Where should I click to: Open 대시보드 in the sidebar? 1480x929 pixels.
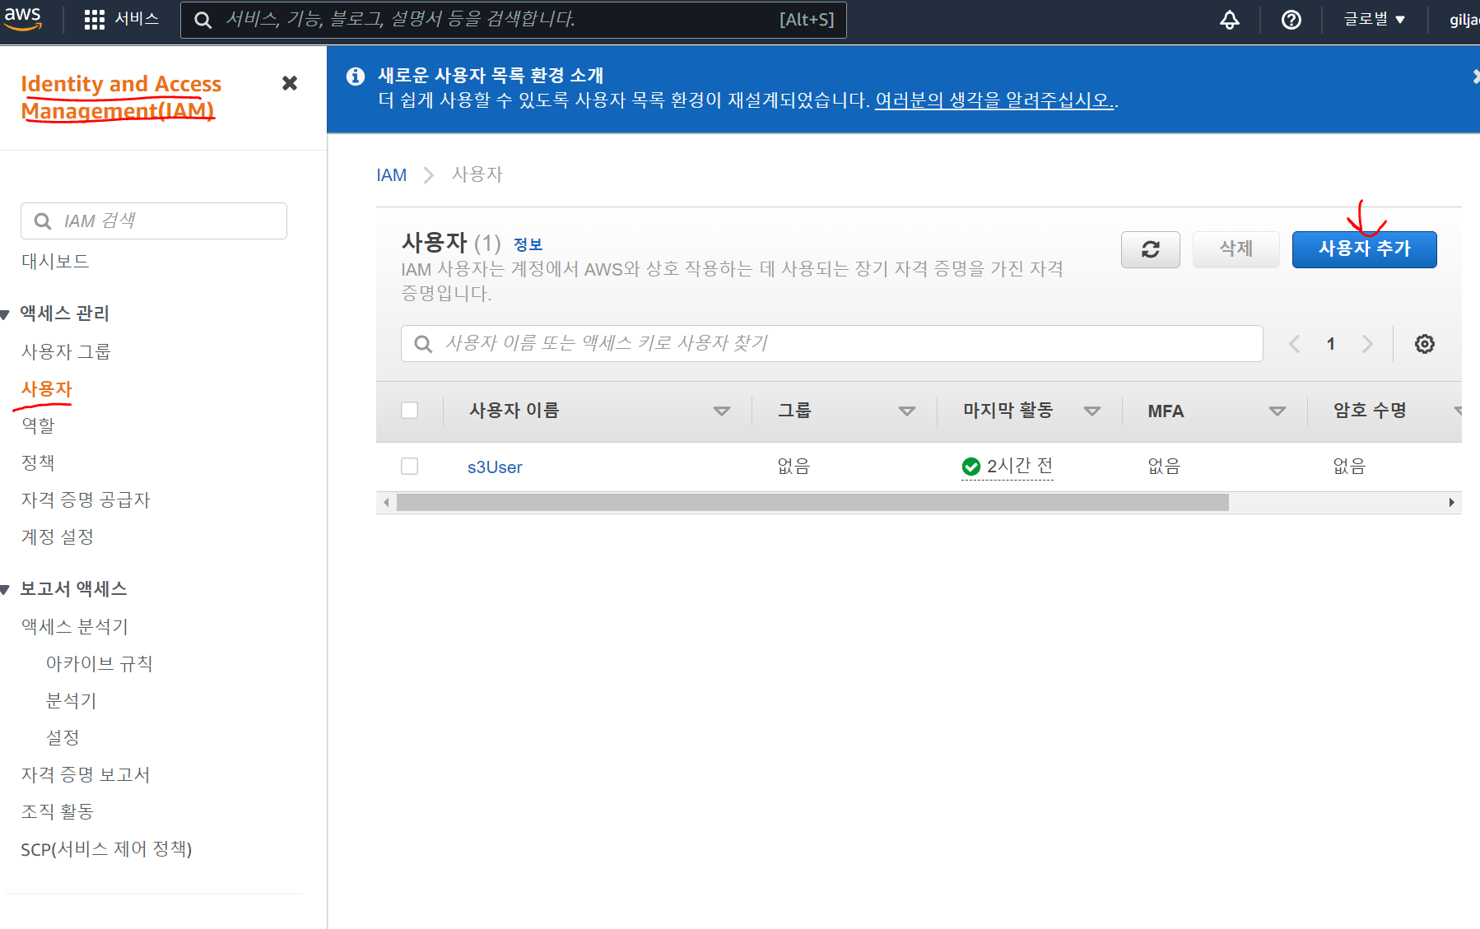pyautogui.click(x=55, y=262)
